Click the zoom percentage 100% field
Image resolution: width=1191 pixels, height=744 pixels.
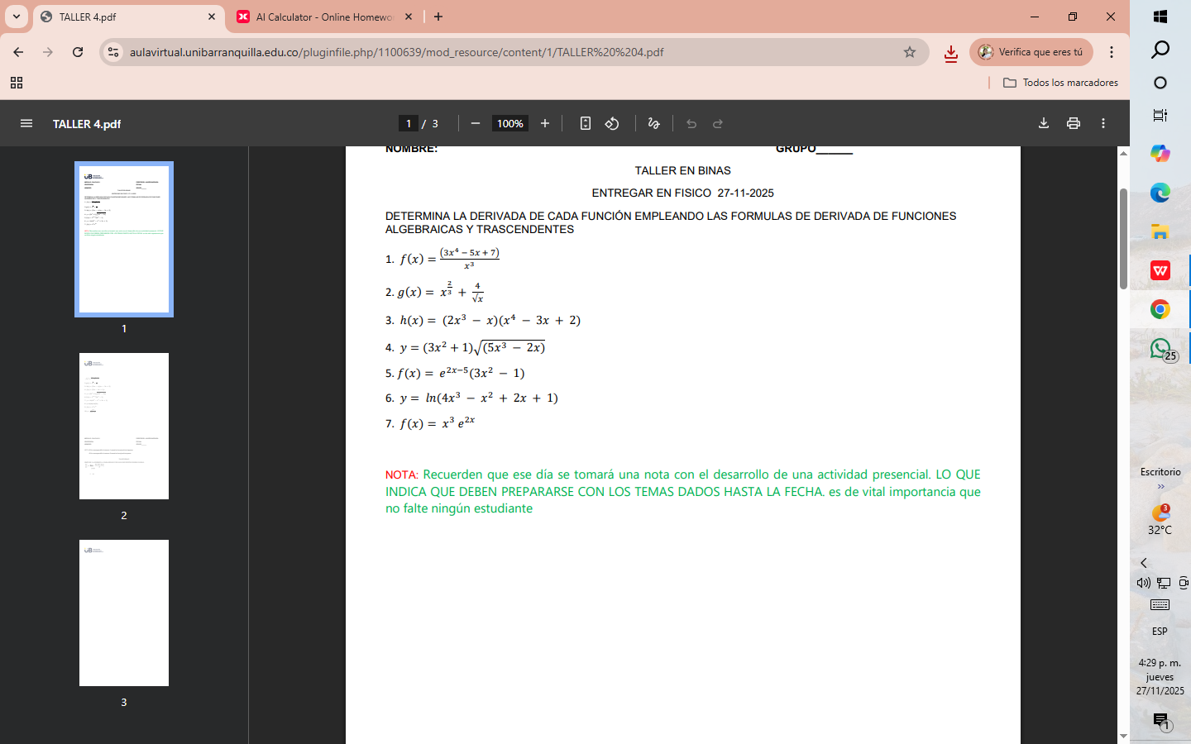click(509, 124)
